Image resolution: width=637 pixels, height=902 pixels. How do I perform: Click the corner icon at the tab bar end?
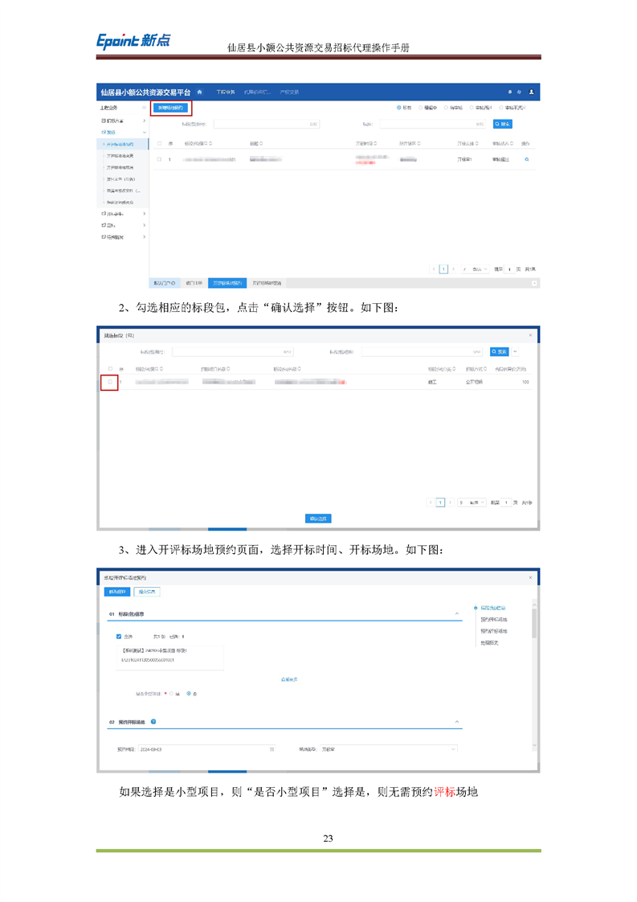point(534,283)
